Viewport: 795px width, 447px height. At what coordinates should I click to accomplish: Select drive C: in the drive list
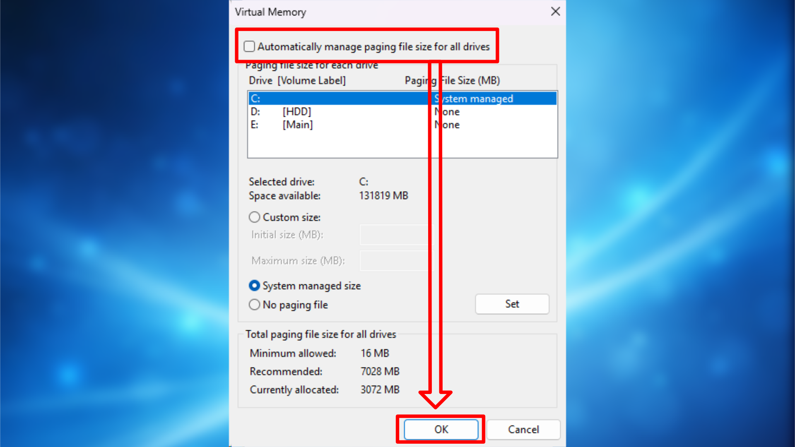[x=331, y=99]
